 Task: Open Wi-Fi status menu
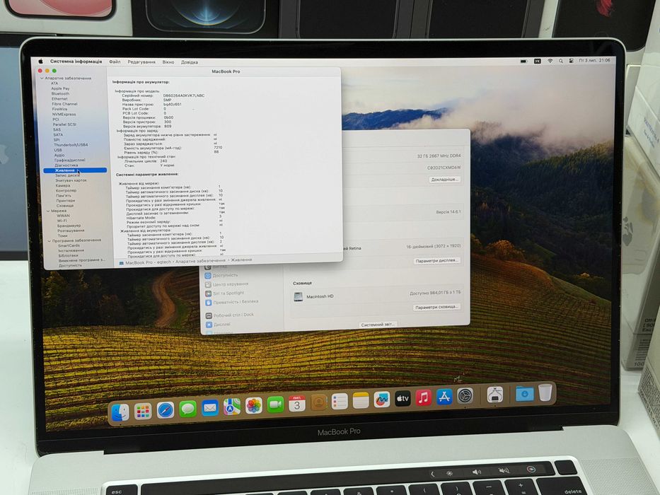coord(550,61)
